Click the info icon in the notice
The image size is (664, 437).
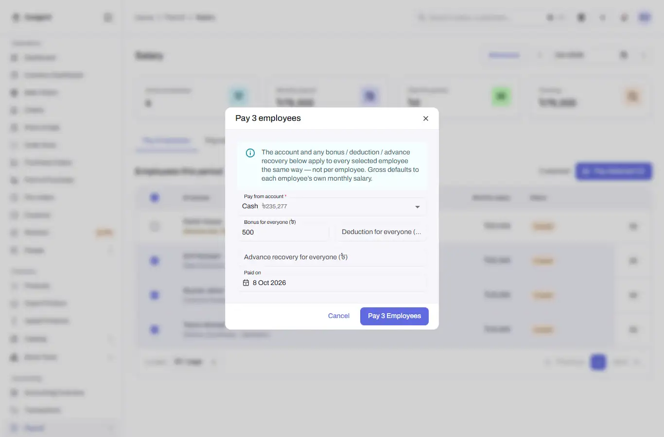pyautogui.click(x=250, y=153)
